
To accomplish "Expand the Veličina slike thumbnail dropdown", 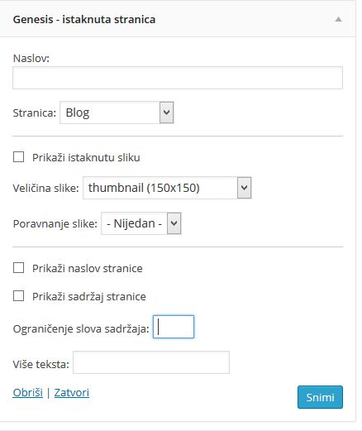I will [167, 188].
